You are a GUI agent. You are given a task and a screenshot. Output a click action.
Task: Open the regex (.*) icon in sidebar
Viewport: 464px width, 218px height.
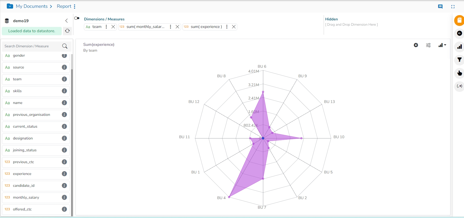(459, 86)
